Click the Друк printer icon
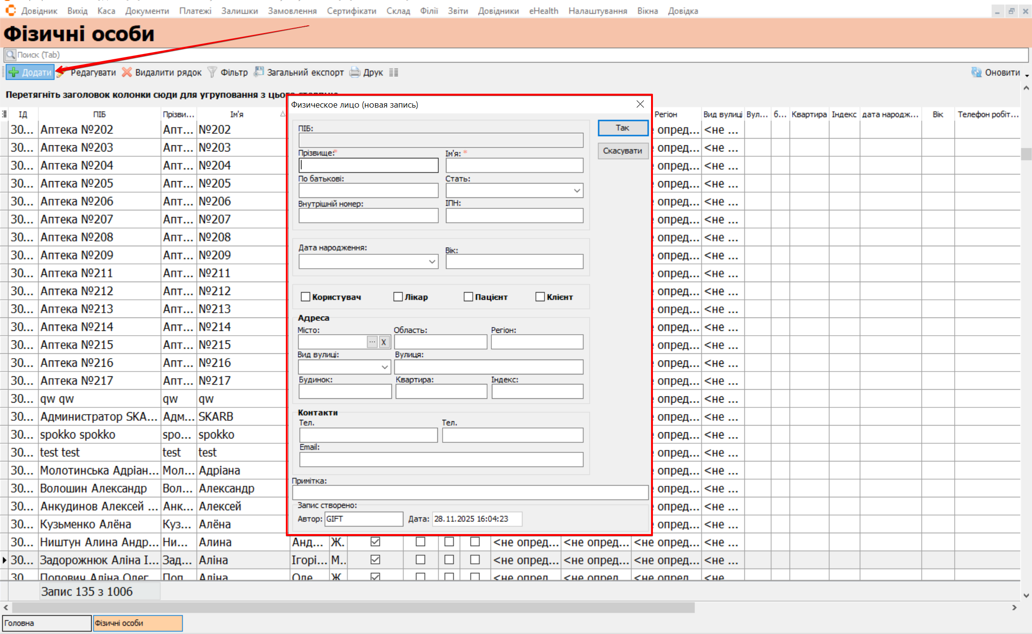Viewport: 1032px width, 634px height. click(x=355, y=73)
